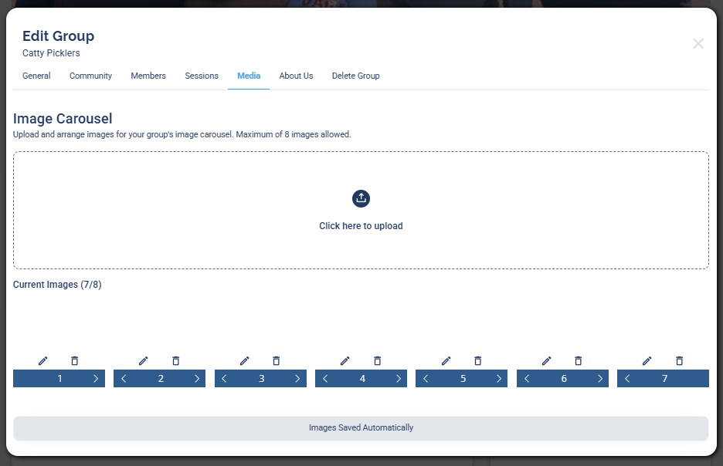Screen dimensions: 723x466
Task: Edit image 6 with the pencil icon
Action: (x=546, y=361)
